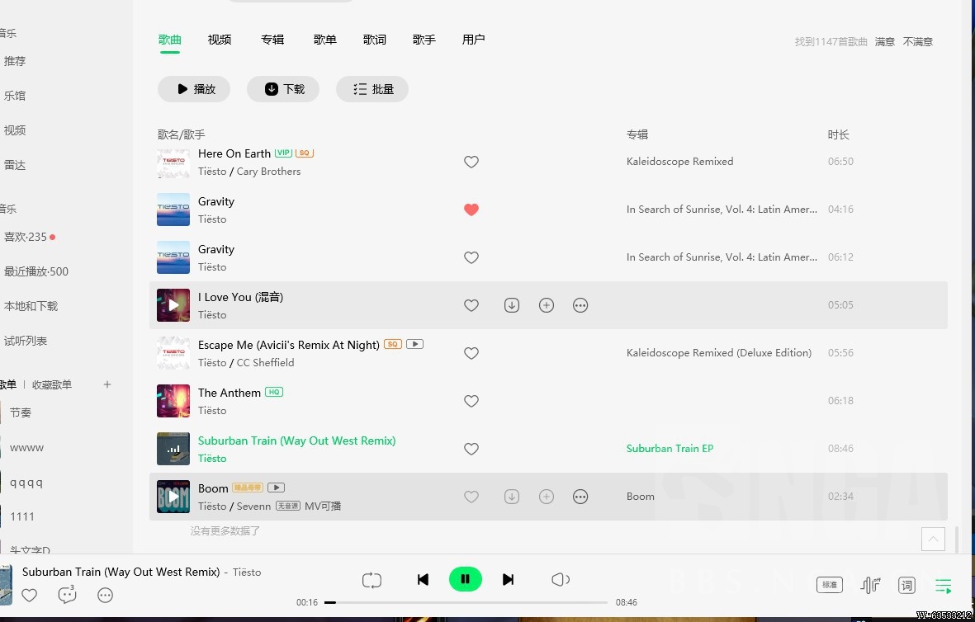Click the volume icon in player bar
The image size is (975, 622).
pyautogui.click(x=561, y=580)
